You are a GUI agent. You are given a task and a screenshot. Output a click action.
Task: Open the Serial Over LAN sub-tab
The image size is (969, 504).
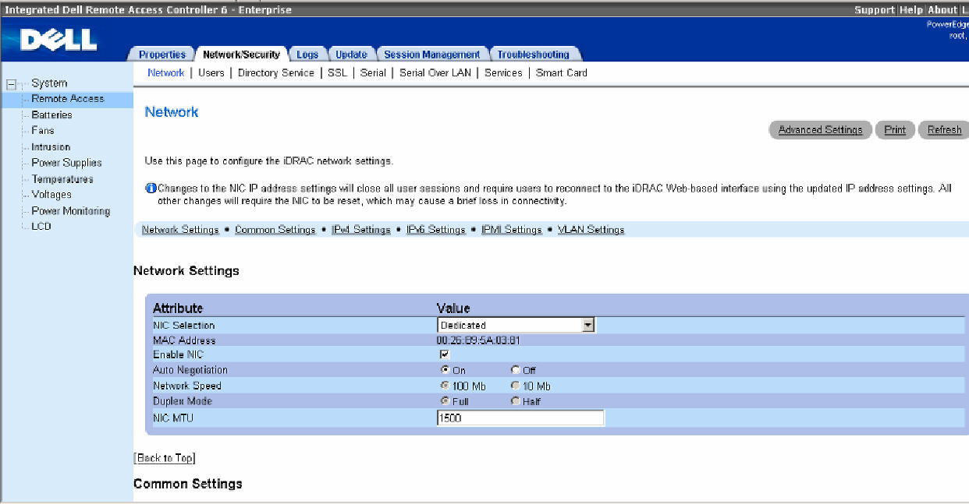click(x=435, y=72)
